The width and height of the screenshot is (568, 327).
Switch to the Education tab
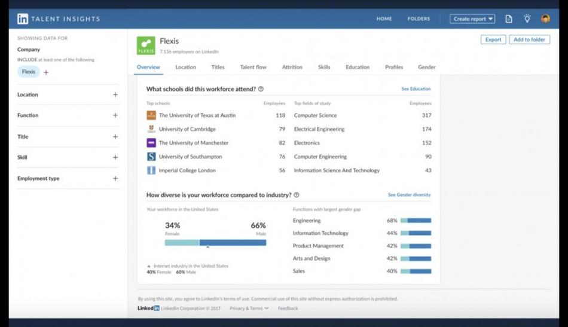pyautogui.click(x=358, y=67)
